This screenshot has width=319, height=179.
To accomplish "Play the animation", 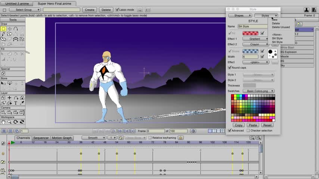I will click(x=114, y=131).
